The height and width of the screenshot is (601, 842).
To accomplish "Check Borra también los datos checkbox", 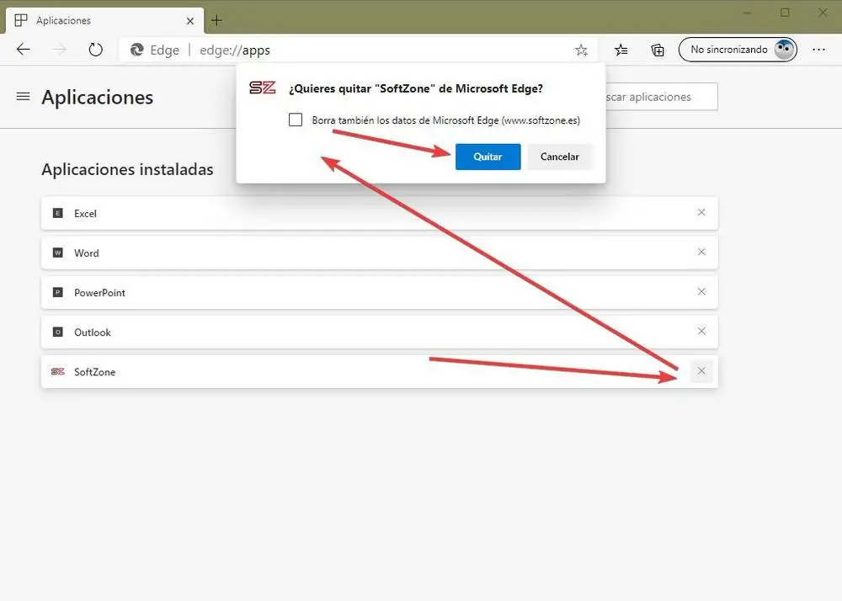I will [x=296, y=120].
